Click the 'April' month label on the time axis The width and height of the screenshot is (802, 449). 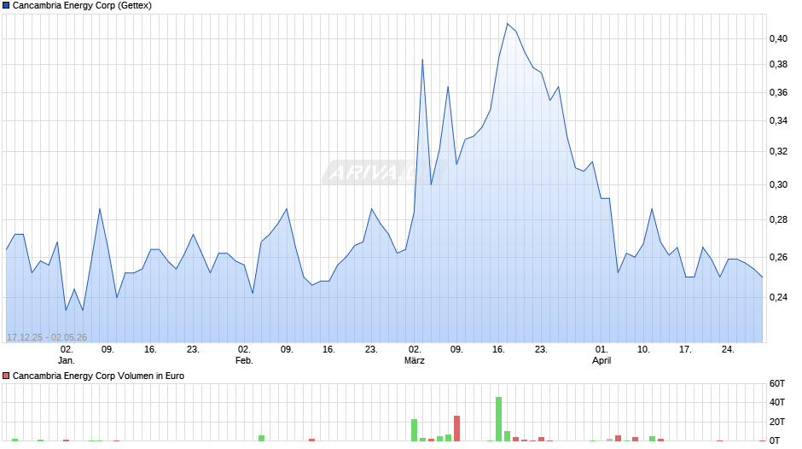pyautogui.click(x=601, y=360)
